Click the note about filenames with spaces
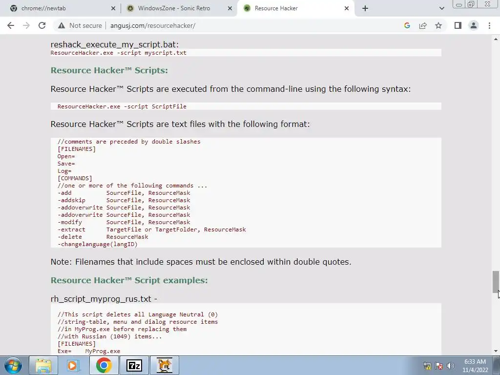This screenshot has height=375, width=500. point(201,262)
